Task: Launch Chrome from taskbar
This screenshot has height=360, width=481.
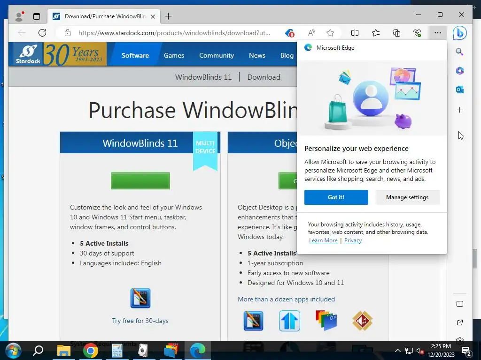Action: point(91,351)
